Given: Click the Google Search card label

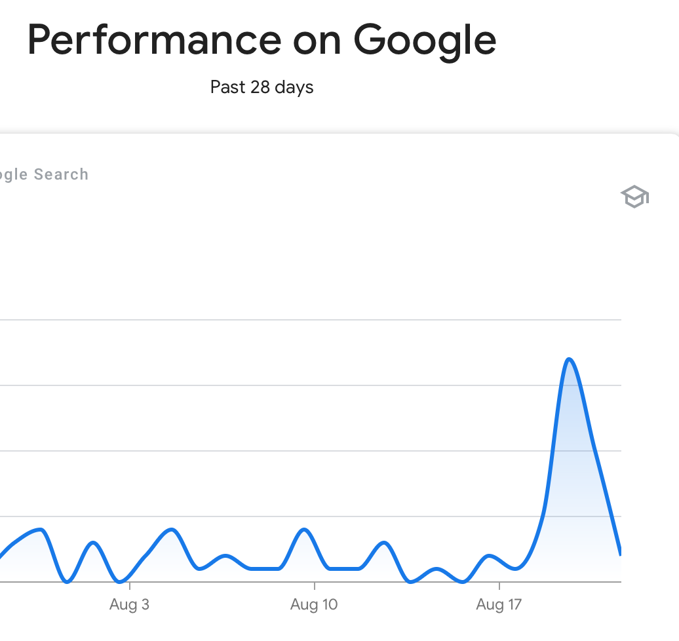Looking at the screenshot, I should [x=44, y=174].
